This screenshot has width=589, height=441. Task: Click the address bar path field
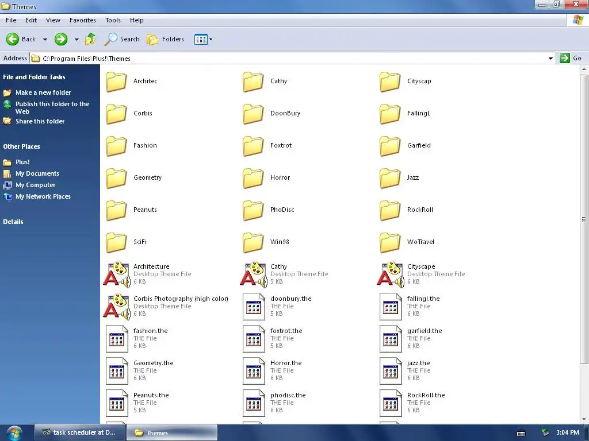288,58
